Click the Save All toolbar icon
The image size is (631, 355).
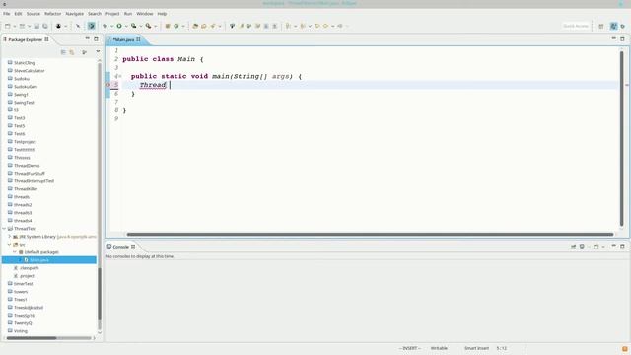pos(45,26)
